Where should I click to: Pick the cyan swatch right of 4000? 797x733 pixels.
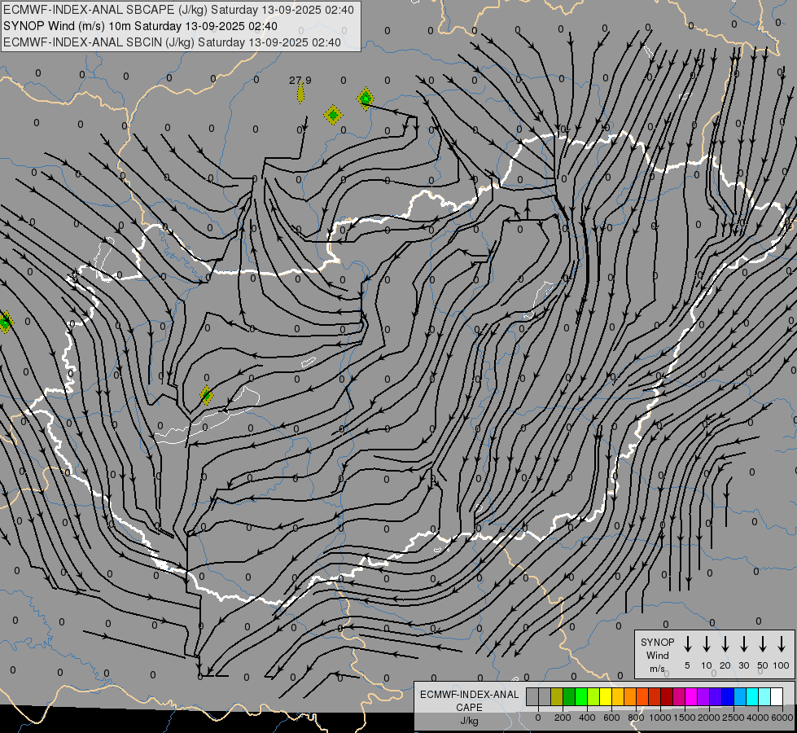764,696
